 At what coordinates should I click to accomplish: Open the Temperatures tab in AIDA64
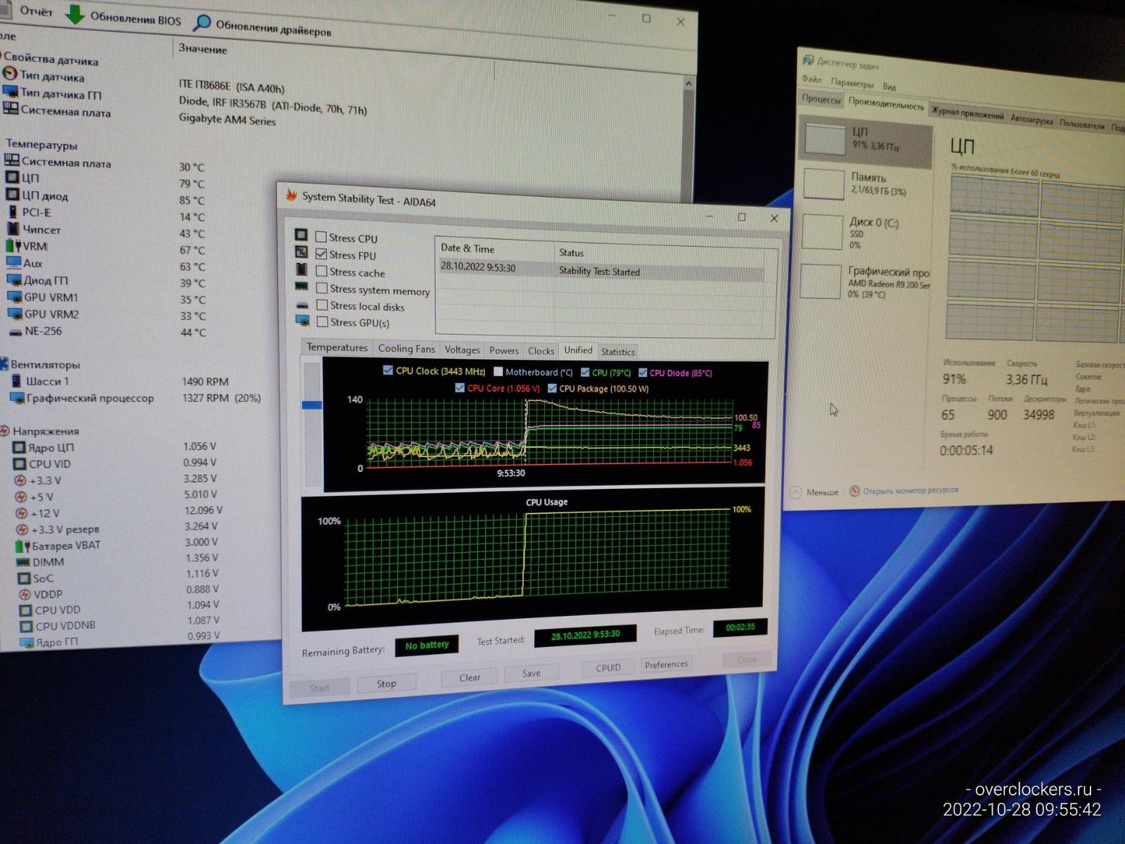[x=337, y=347]
